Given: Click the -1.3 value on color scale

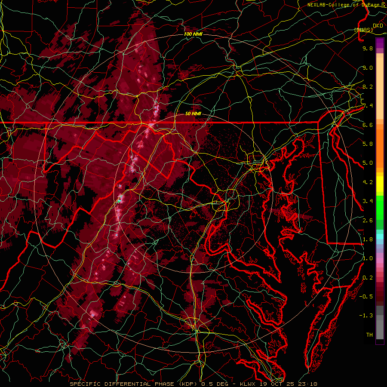Looking at the screenshot, I should [366, 316].
